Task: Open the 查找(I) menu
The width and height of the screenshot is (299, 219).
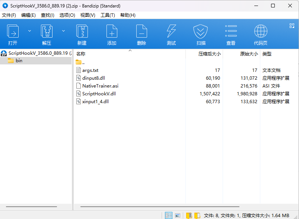Action: tap(48, 15)
